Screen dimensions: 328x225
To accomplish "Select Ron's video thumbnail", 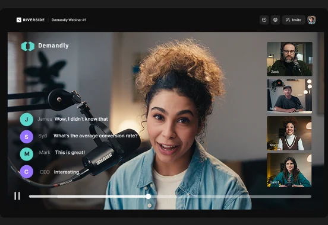I will [x=289, y=96].
